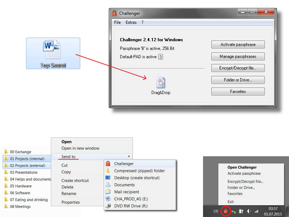Click the network signal bars tray icon
The image size is (289, 217).
(256, 211)
